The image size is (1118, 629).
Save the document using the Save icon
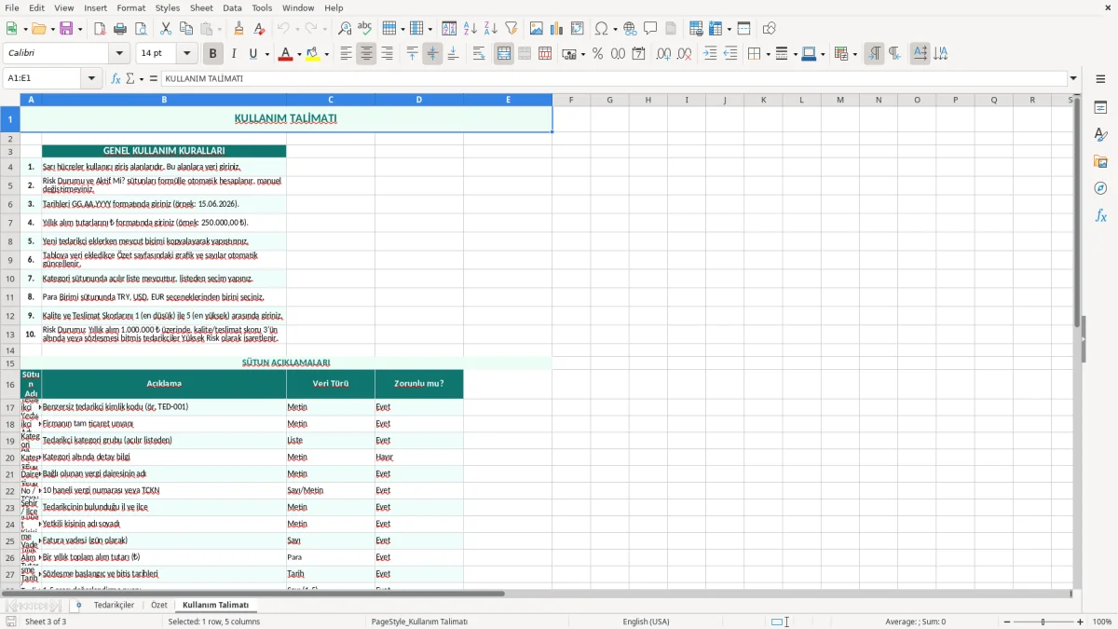(x=65, y=29)
